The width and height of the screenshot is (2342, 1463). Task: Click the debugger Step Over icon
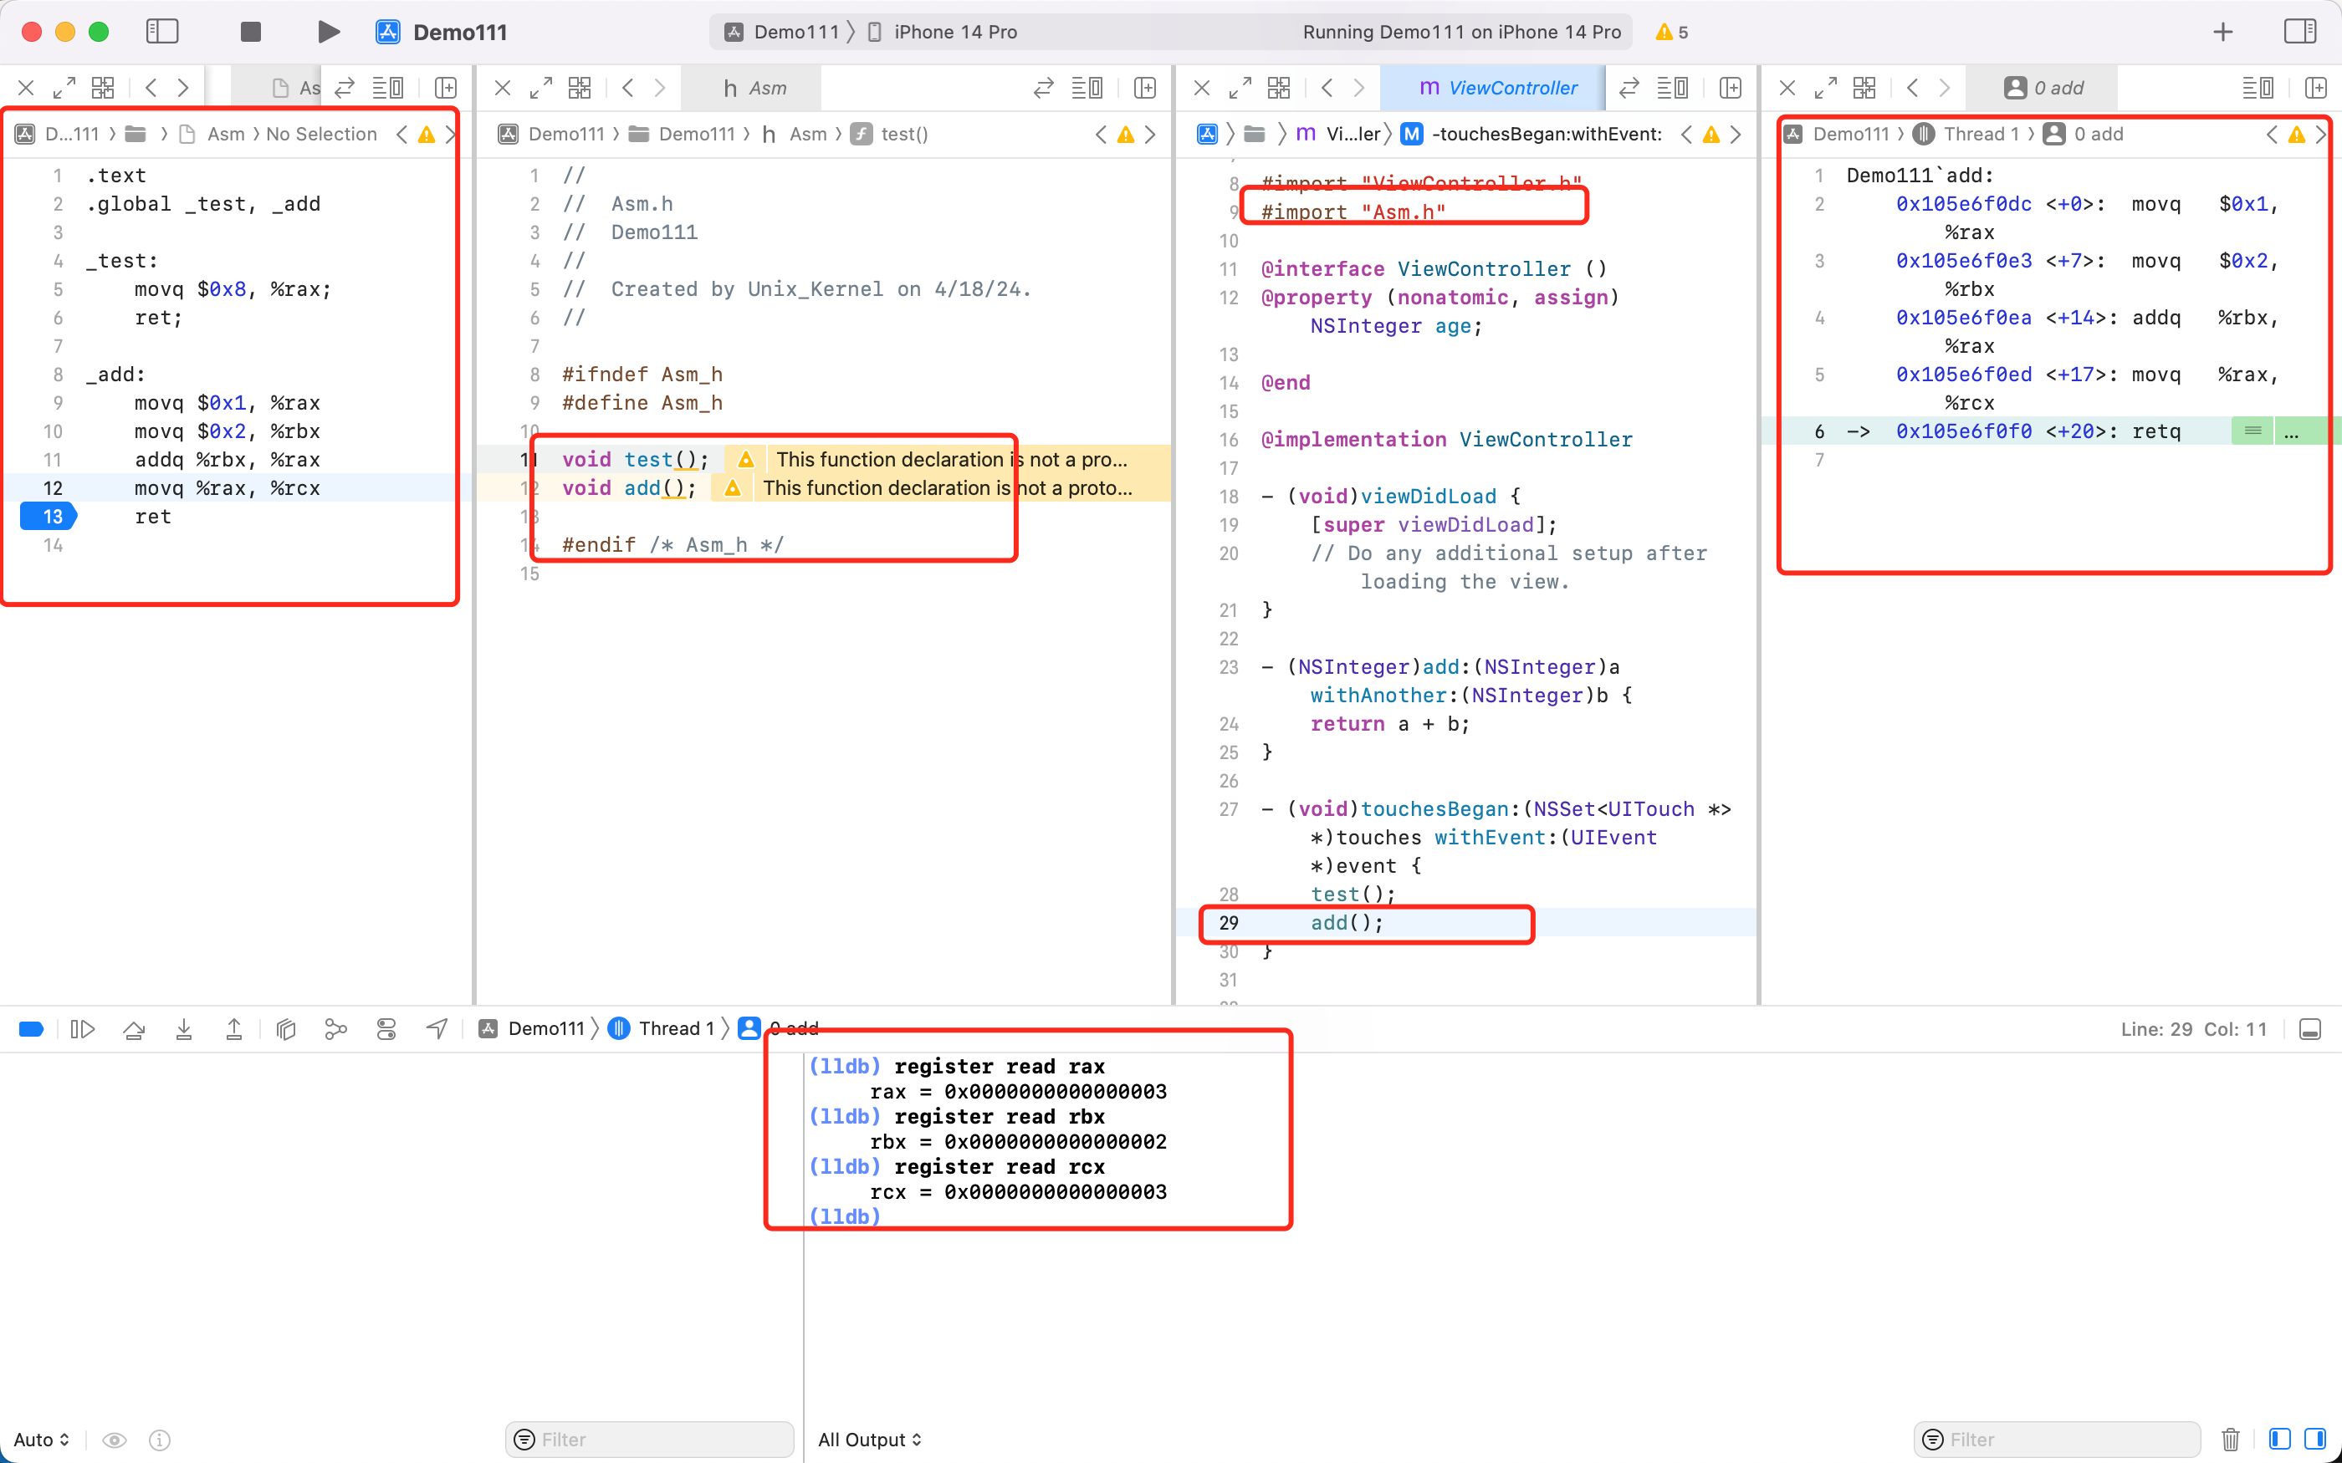tap(134, 1029)
